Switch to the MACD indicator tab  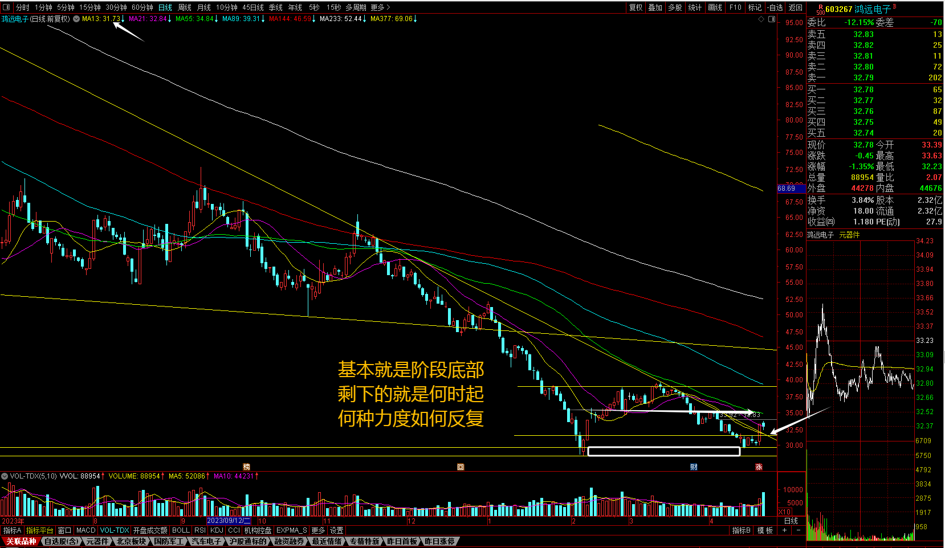(85, 530)
